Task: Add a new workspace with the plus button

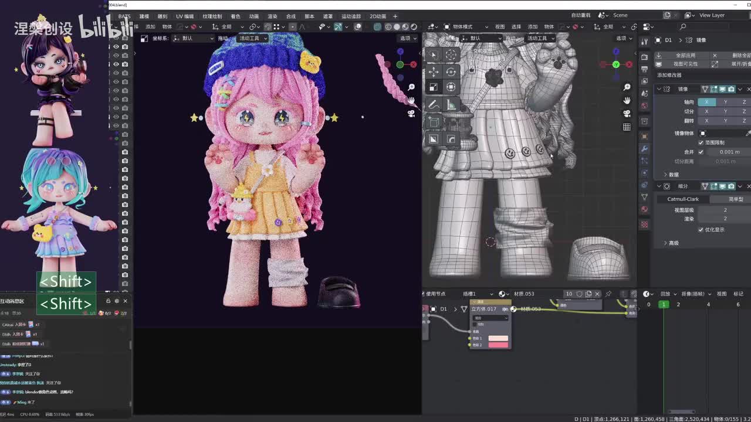Action: [395, 16]
